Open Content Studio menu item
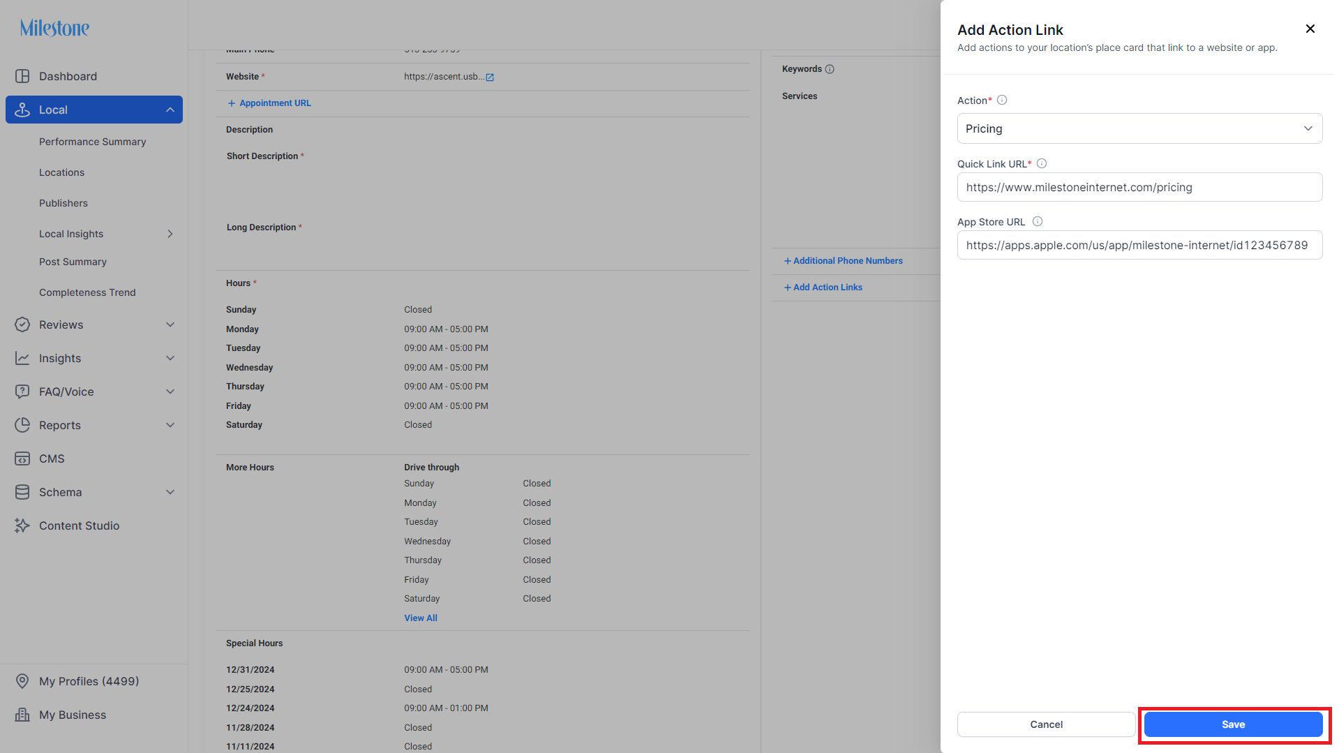 (x=79, y=525)
